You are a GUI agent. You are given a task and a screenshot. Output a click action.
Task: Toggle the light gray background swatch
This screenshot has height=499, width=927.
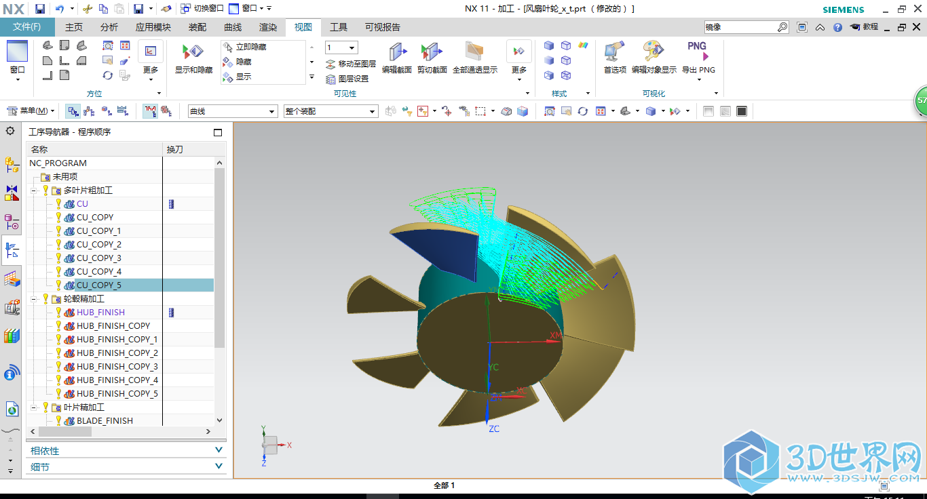pyautogui.click(x=708, y=111)
